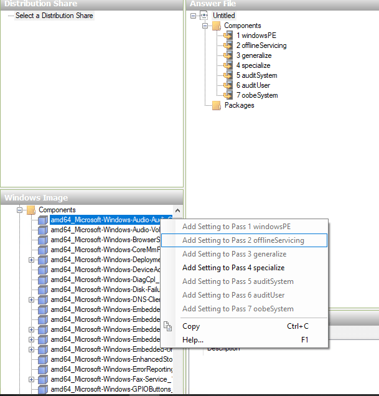The height and width of the screenshot is (396, 379).
Task: Select the 1 windowsPE tree item
Action: tap(256, 35)
